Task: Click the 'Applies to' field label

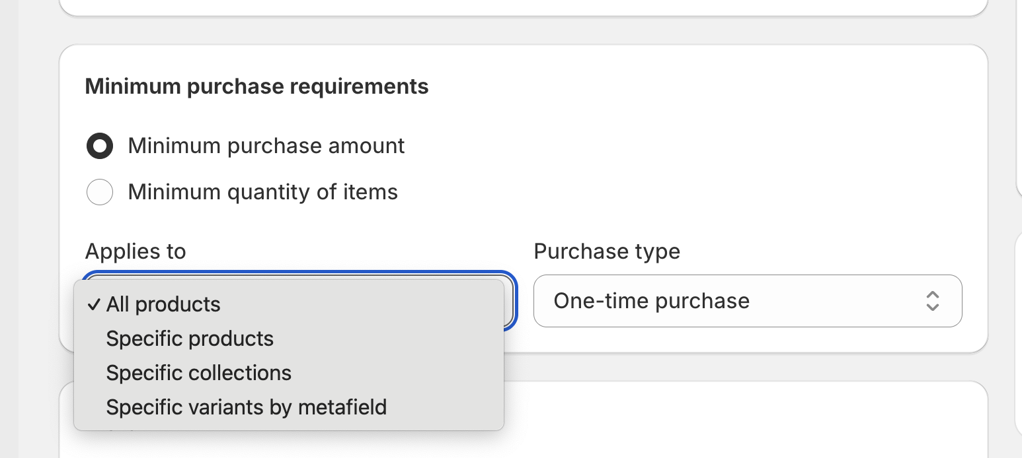Action: (136, 251)
